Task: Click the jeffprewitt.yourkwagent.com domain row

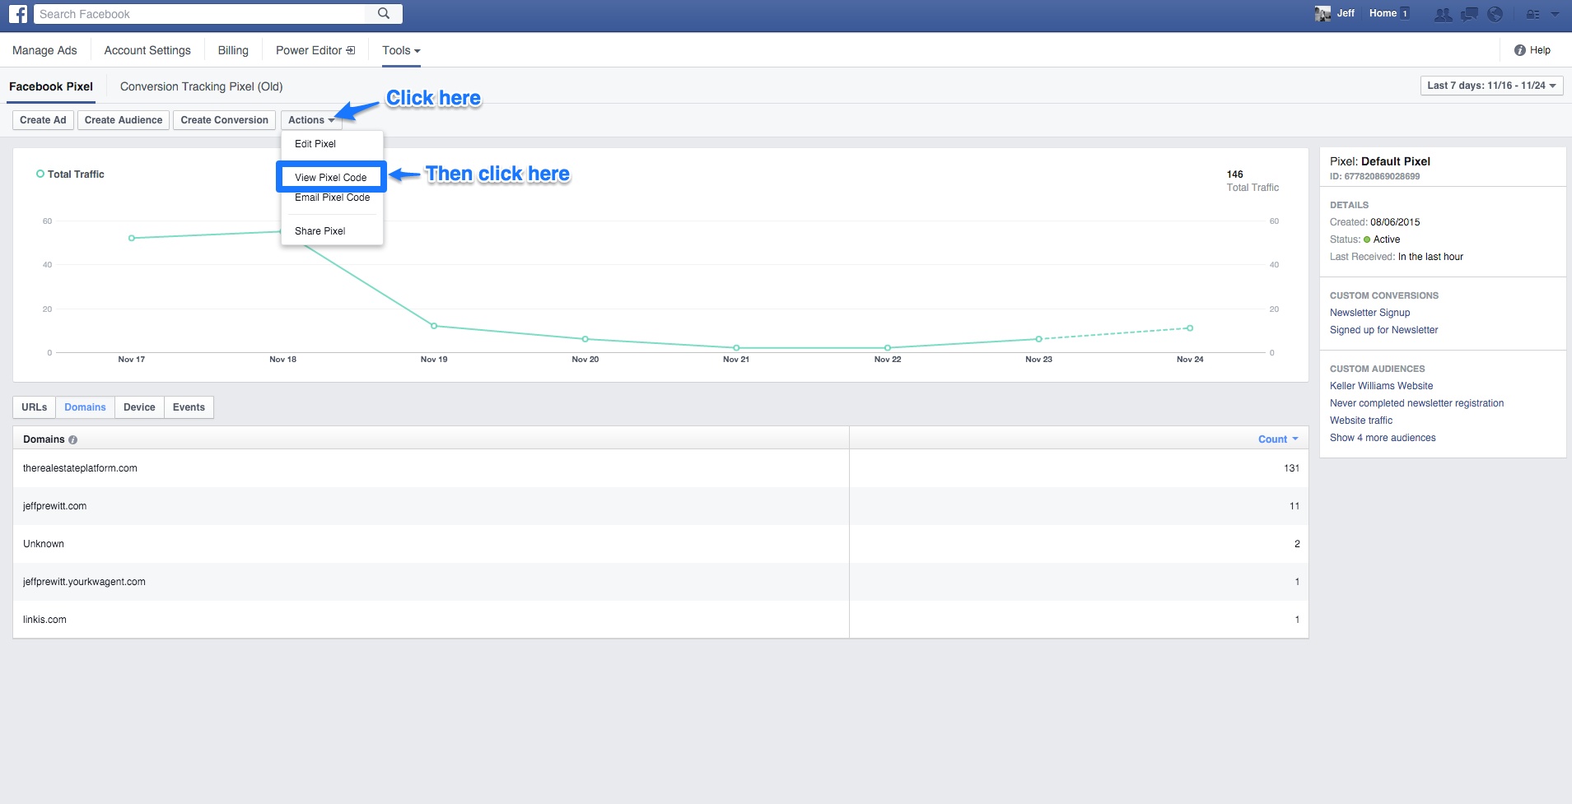Action: pyautogui.click(x=660, y=582)
